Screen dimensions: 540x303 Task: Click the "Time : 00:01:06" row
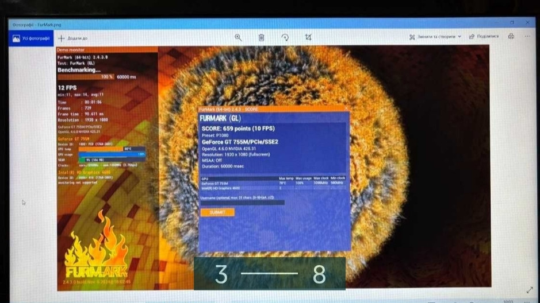pyautogui.click(x=79, y=102)
